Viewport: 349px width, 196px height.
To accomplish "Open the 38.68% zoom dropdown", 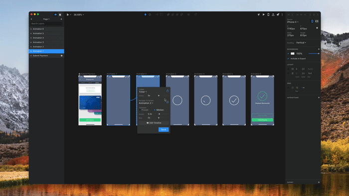I will pos(79,14).
